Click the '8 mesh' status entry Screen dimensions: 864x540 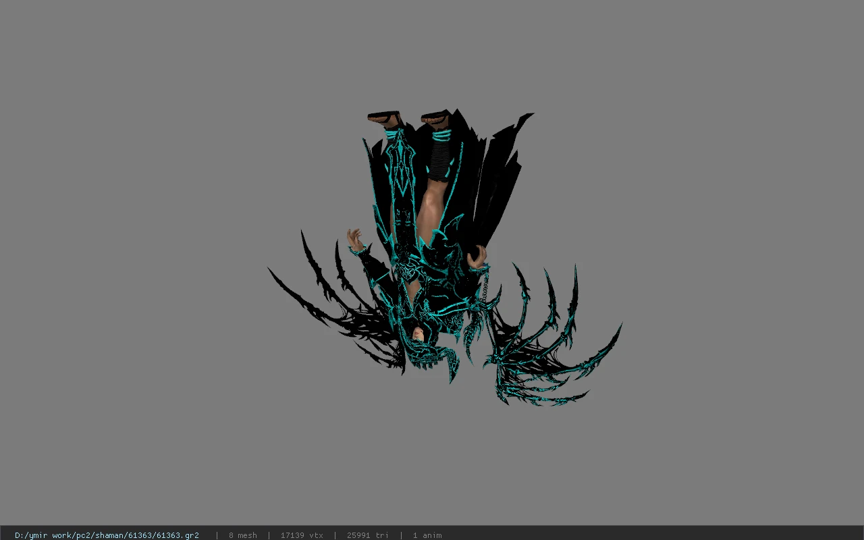(242, 535)
